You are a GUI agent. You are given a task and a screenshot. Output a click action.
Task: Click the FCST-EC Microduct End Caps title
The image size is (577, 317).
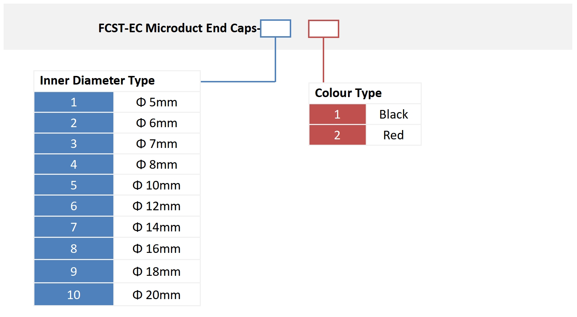[x=178, y=28]
